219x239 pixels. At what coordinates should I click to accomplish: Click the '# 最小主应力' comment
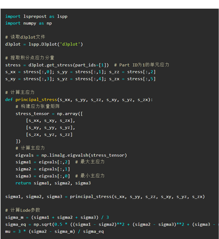point(90,176)
